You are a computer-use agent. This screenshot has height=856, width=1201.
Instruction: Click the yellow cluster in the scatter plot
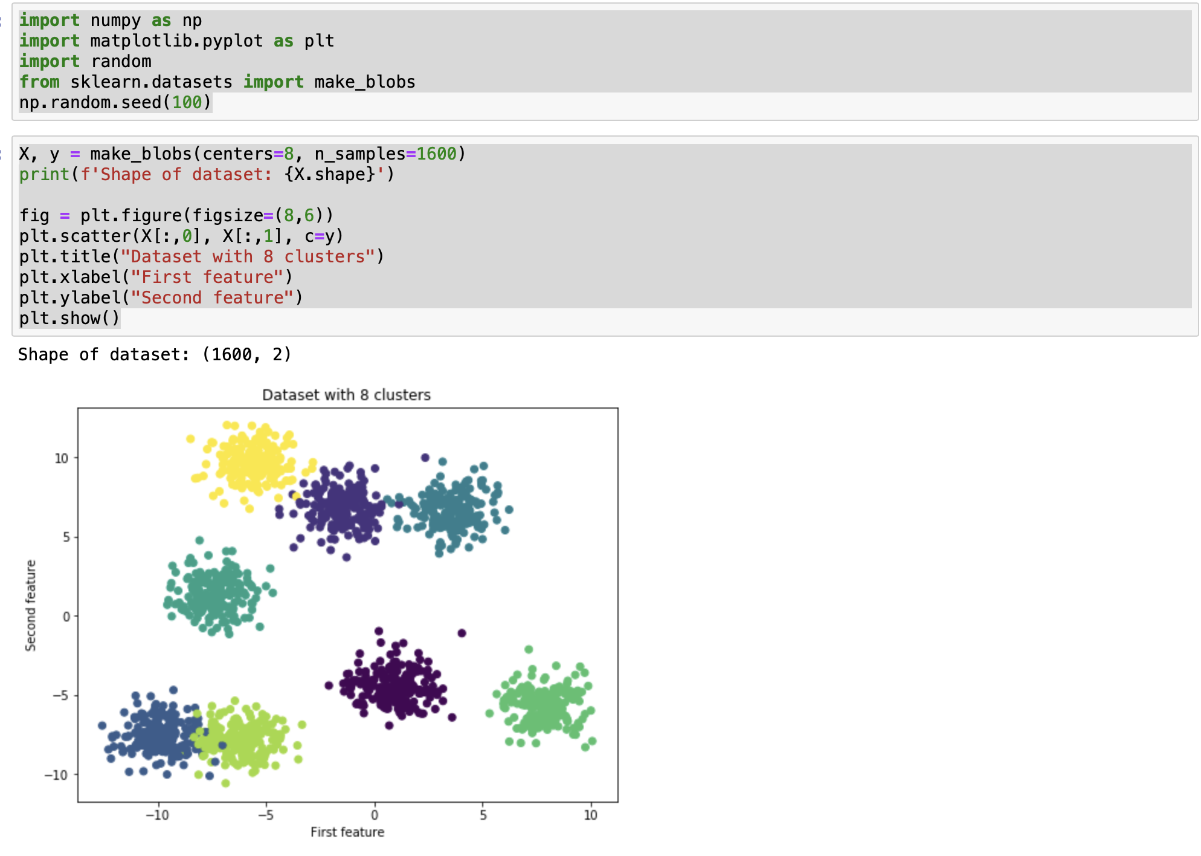(251, 462)
